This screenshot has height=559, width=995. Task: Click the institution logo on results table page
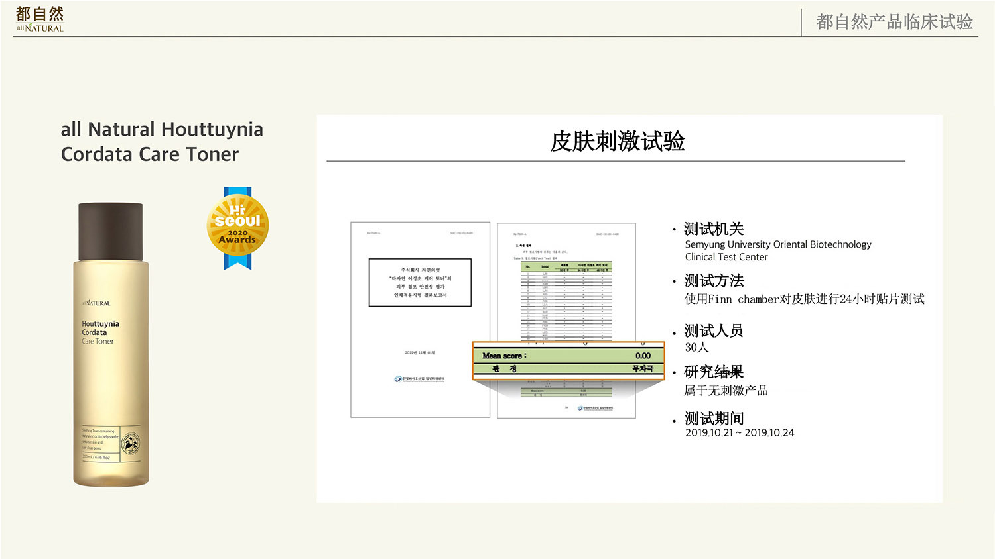point(595,408)
